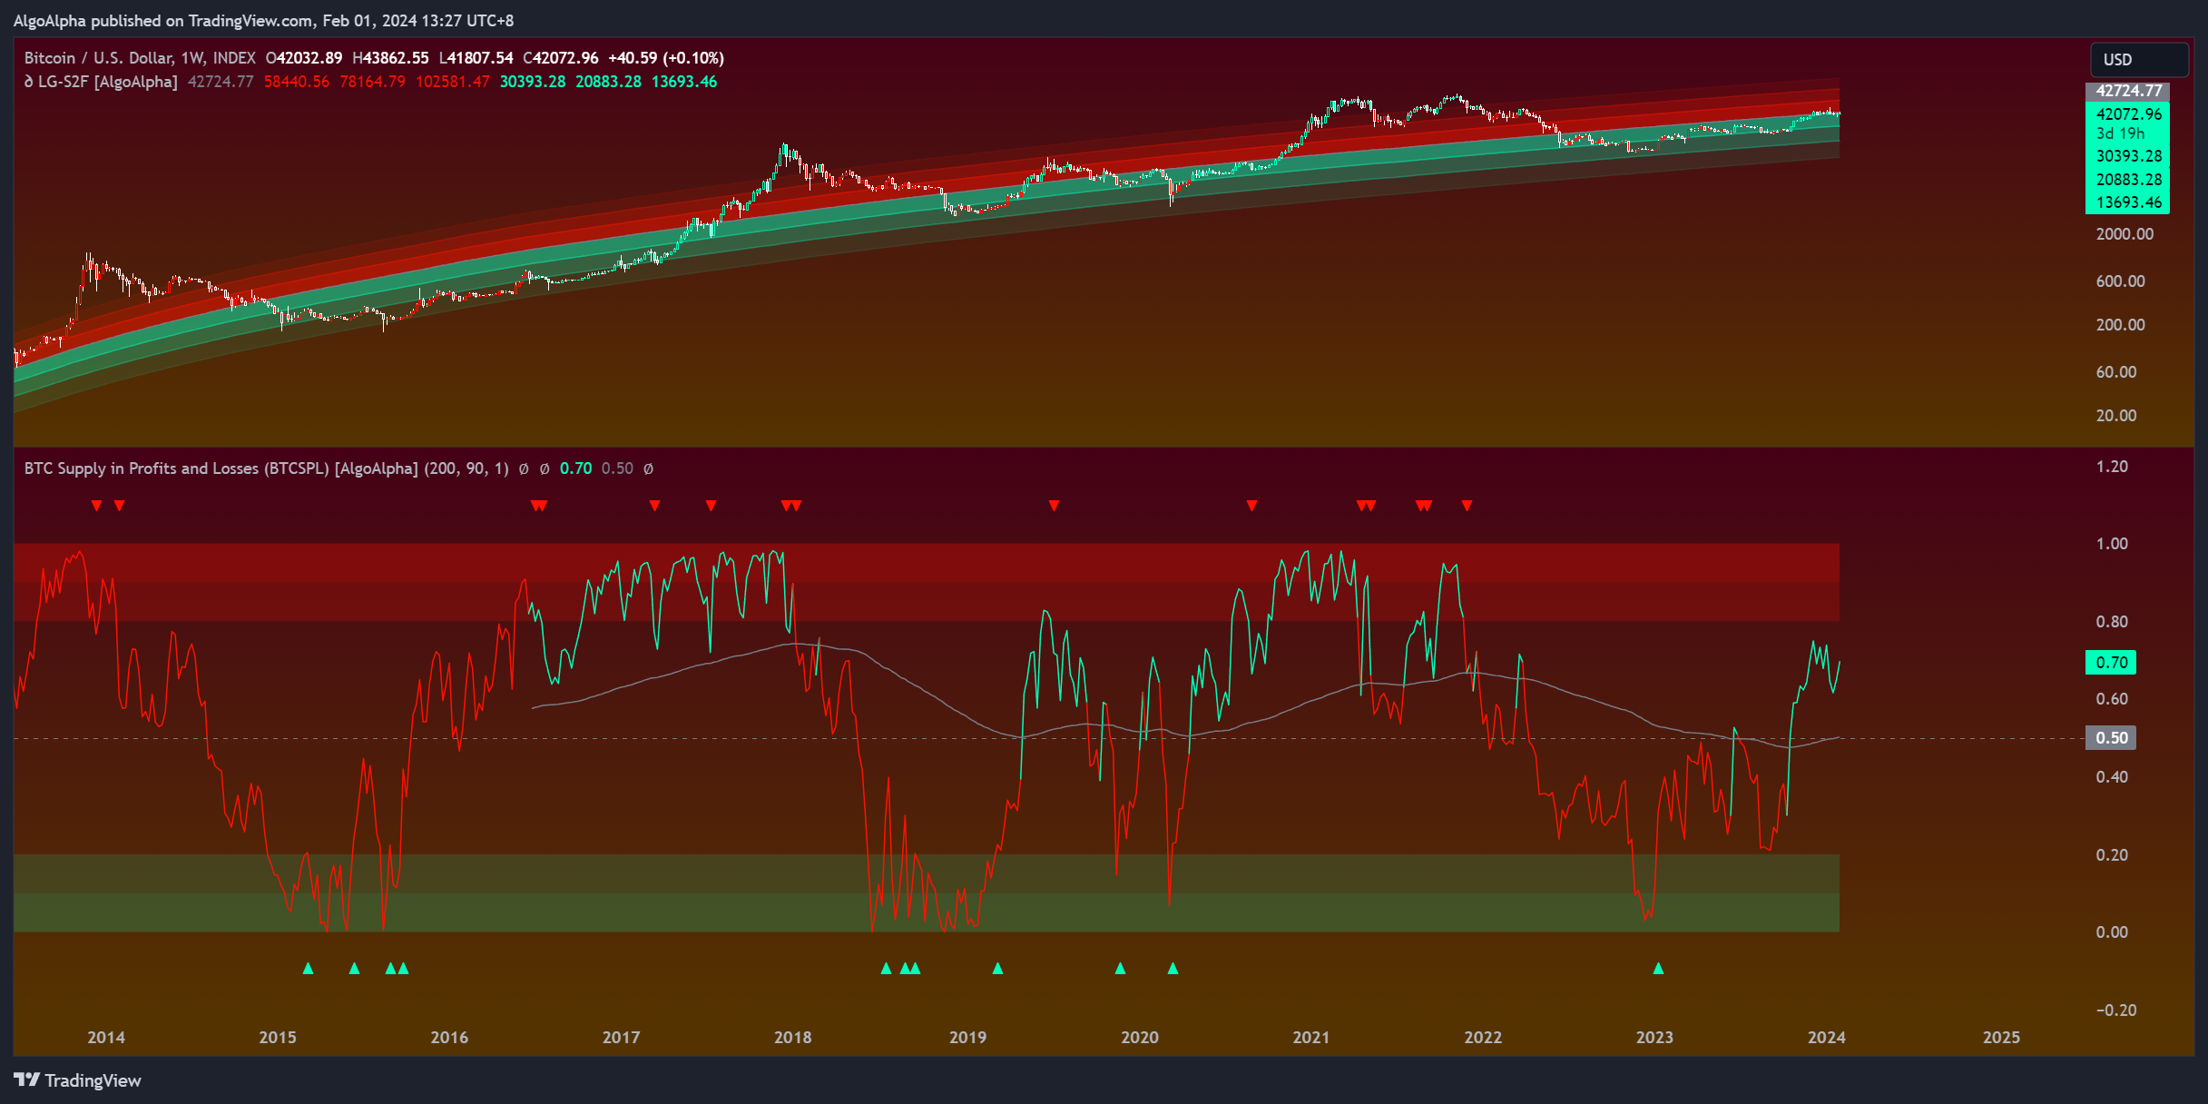The image size is (2208, 1104).
Task: Click the 2017 year label on time axis
Action: click(x=621, y=1038)
